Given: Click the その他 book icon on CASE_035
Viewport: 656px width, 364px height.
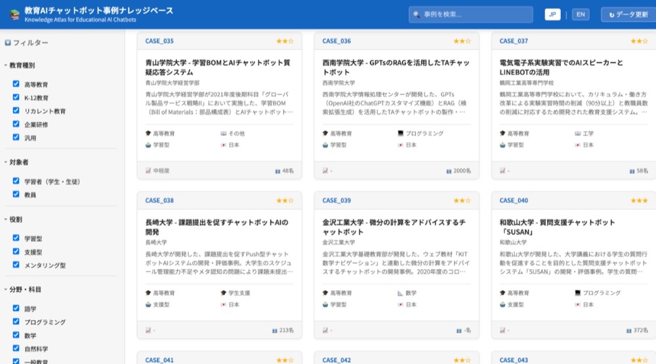Looking at the screenshot, I should pos(224,133).
